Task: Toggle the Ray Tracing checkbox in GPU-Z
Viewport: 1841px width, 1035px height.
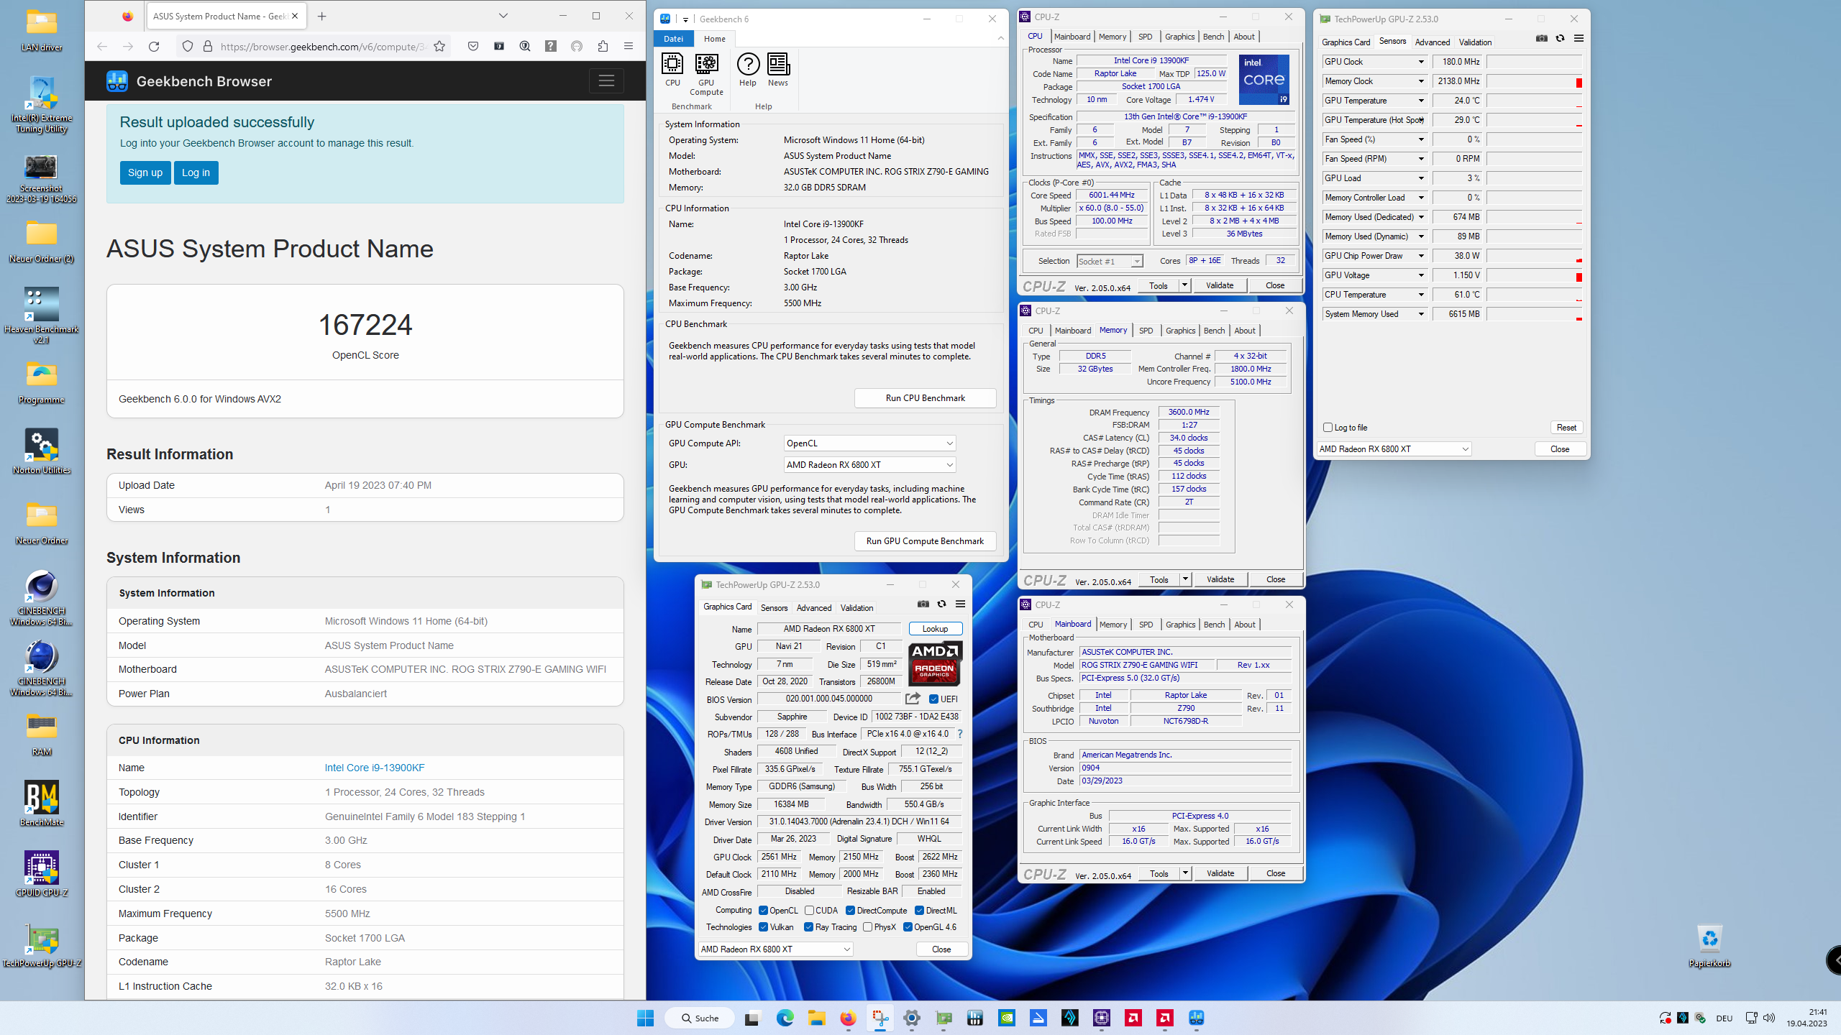Action: pyautogui.click(x=808, y=927)
